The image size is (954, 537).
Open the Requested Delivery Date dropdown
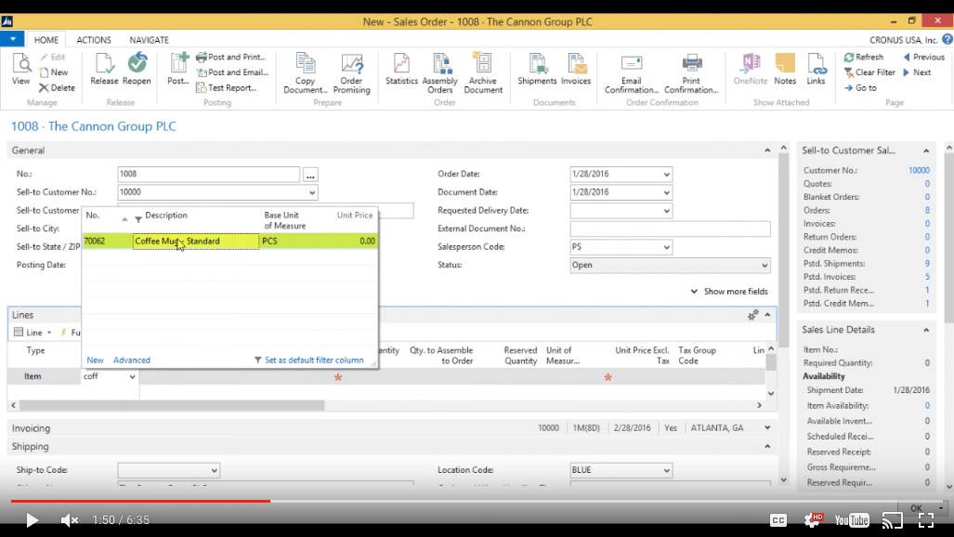666,211
